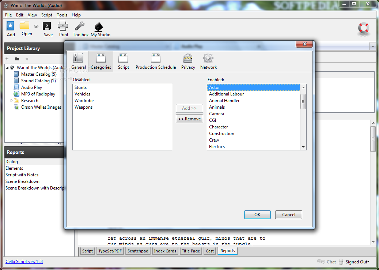
Task: Click the Chat speech bubbles icon
Action: coord(321,262)
